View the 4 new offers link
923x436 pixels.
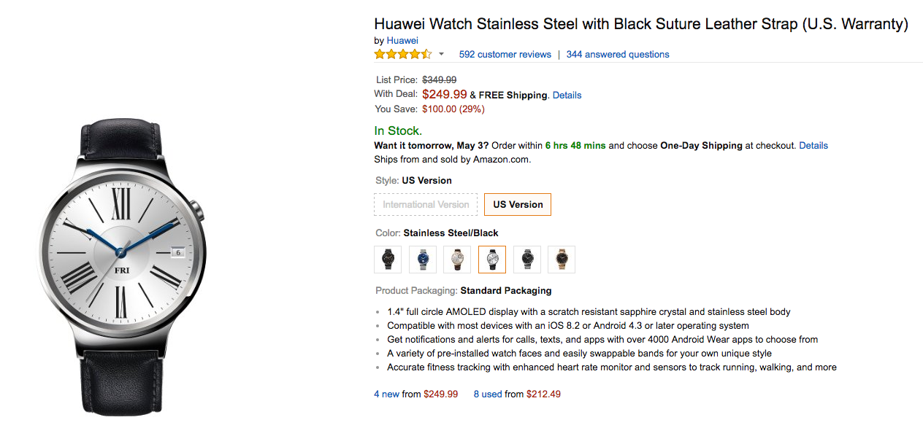coord(387,394)
